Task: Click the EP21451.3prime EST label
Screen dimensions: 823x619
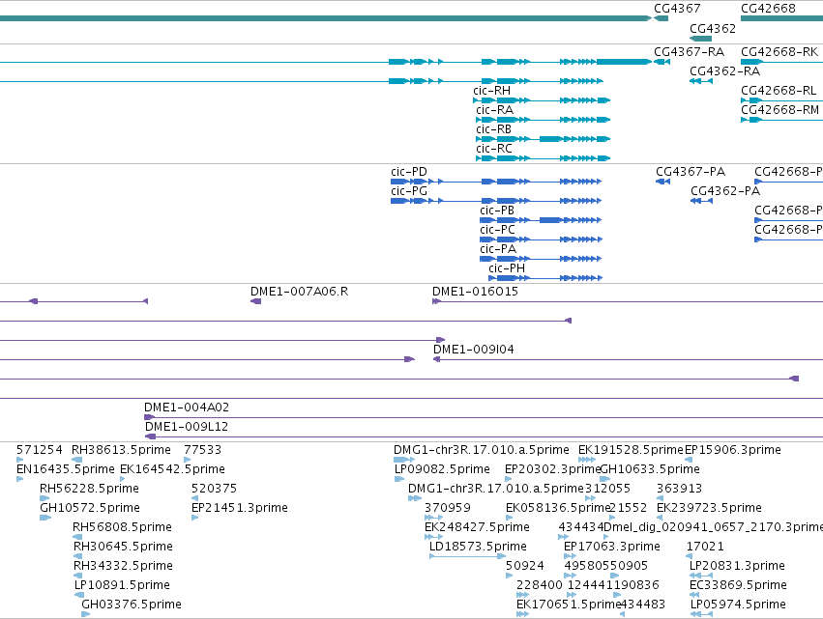Action: click(x=239, y=508)
